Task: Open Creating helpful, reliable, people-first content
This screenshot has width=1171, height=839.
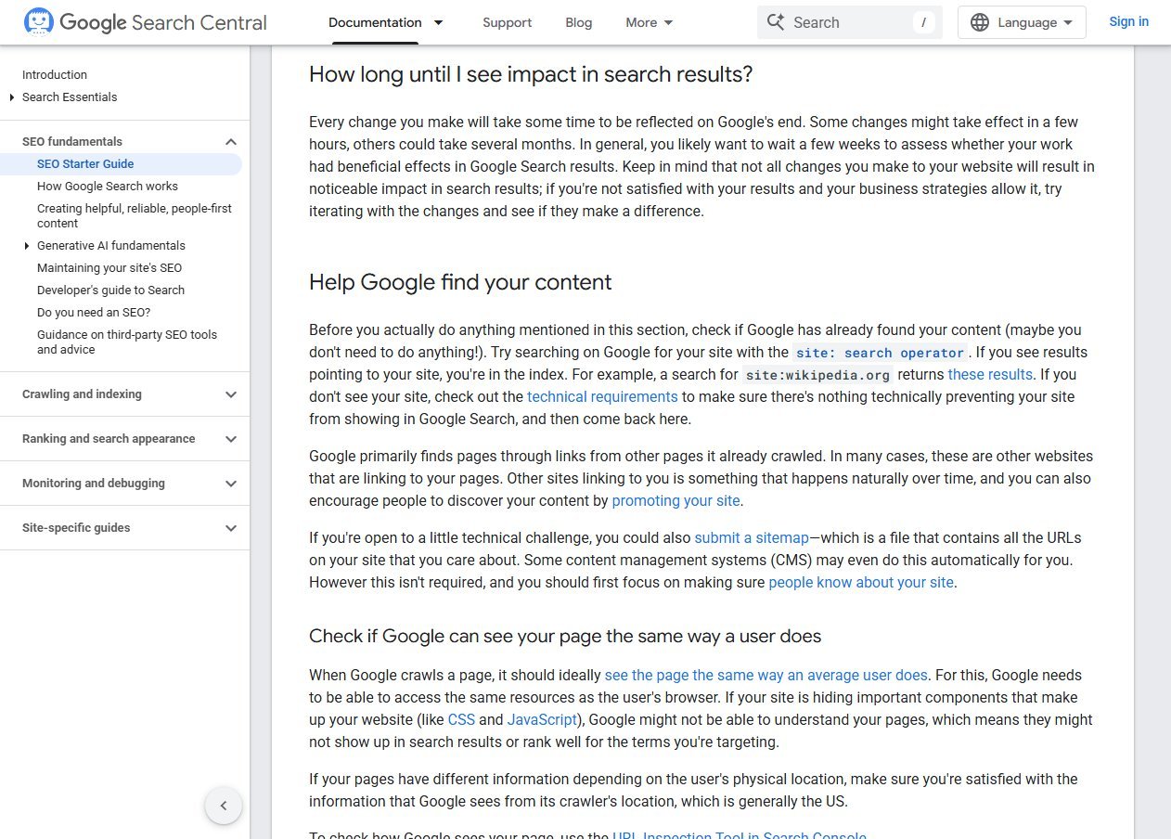Action: tap(135, 216)
